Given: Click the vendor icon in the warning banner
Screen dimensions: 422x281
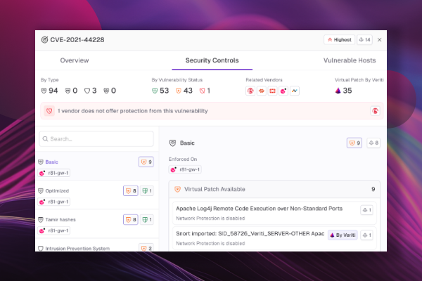Looking at the screenshot, I should click(375, 111).
